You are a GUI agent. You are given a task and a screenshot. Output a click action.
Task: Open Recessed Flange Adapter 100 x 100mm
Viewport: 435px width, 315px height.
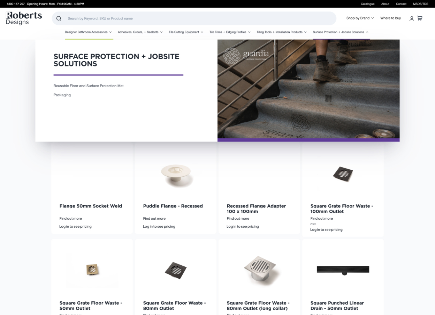tap(256, 209)
